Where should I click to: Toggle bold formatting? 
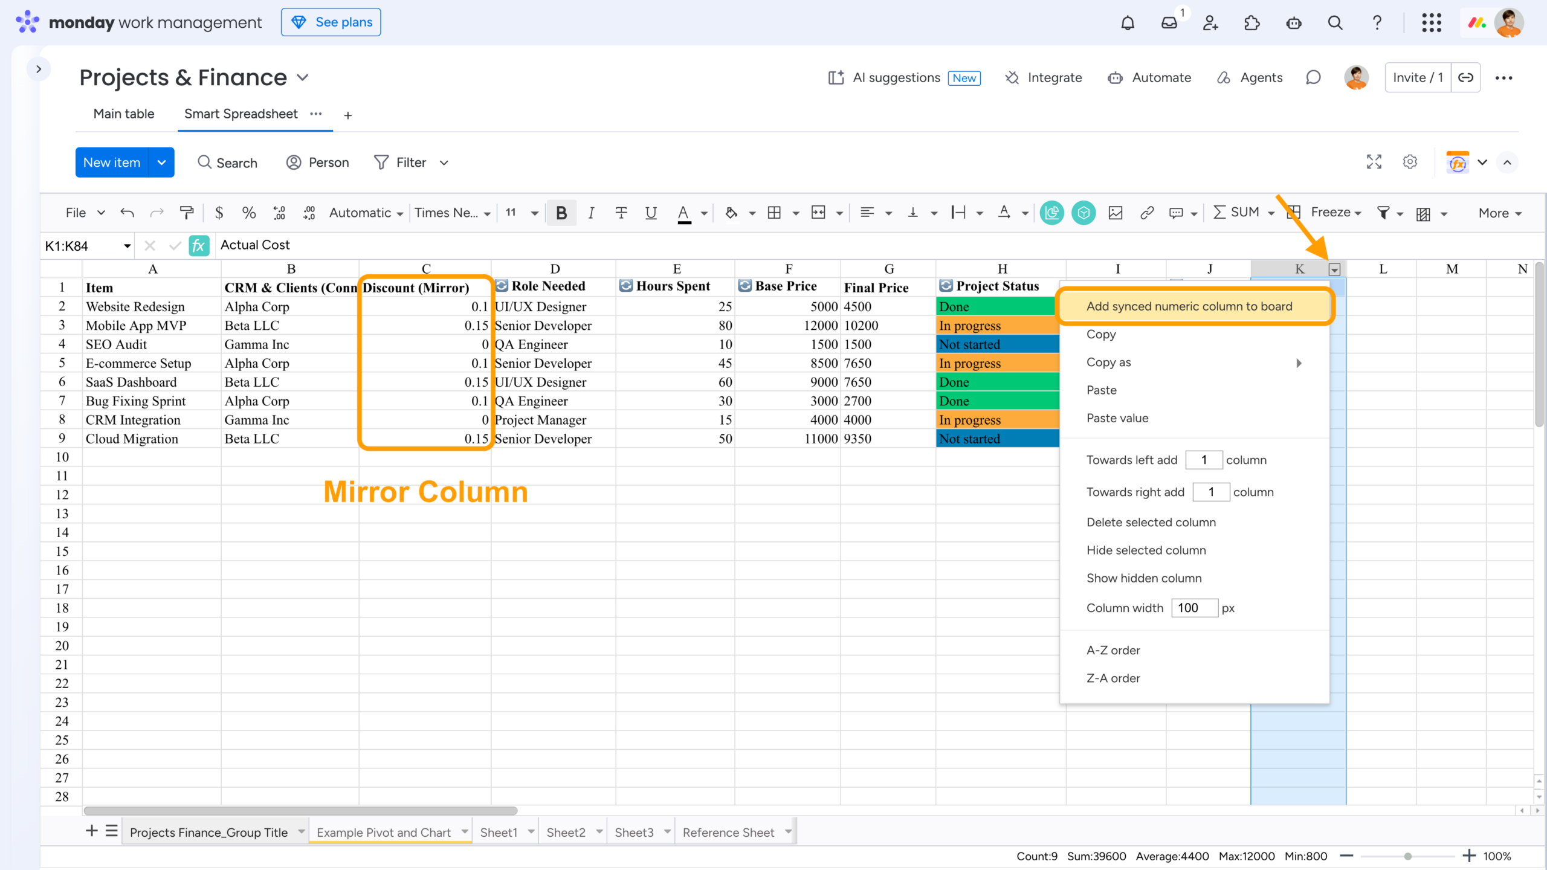(x=561, y=213)
